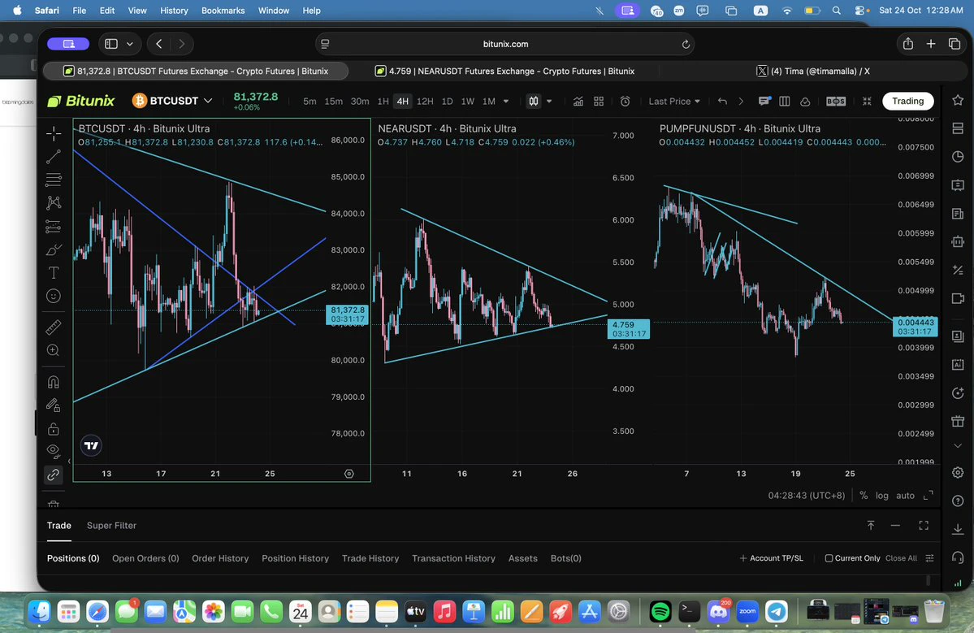Collapse the right sidebar chevron
The width and height of the screenshot is (974, 633).
[x=958, y=446]
